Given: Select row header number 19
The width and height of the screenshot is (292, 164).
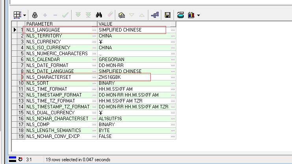Looking at the screenshot, I should click(x=21, y=136).
